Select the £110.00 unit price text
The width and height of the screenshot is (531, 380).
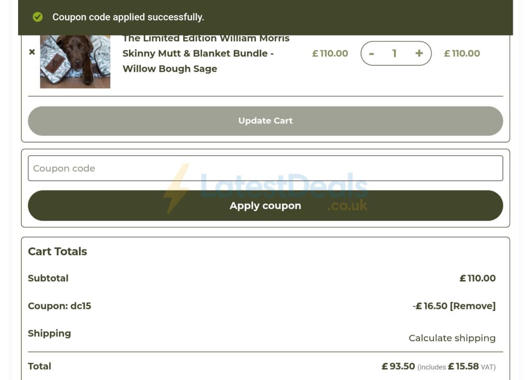click(330, 53)
